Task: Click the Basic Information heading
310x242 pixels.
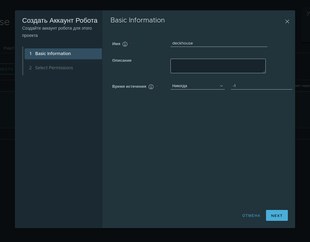Action: pyautogui.click(x=137, y=20)
